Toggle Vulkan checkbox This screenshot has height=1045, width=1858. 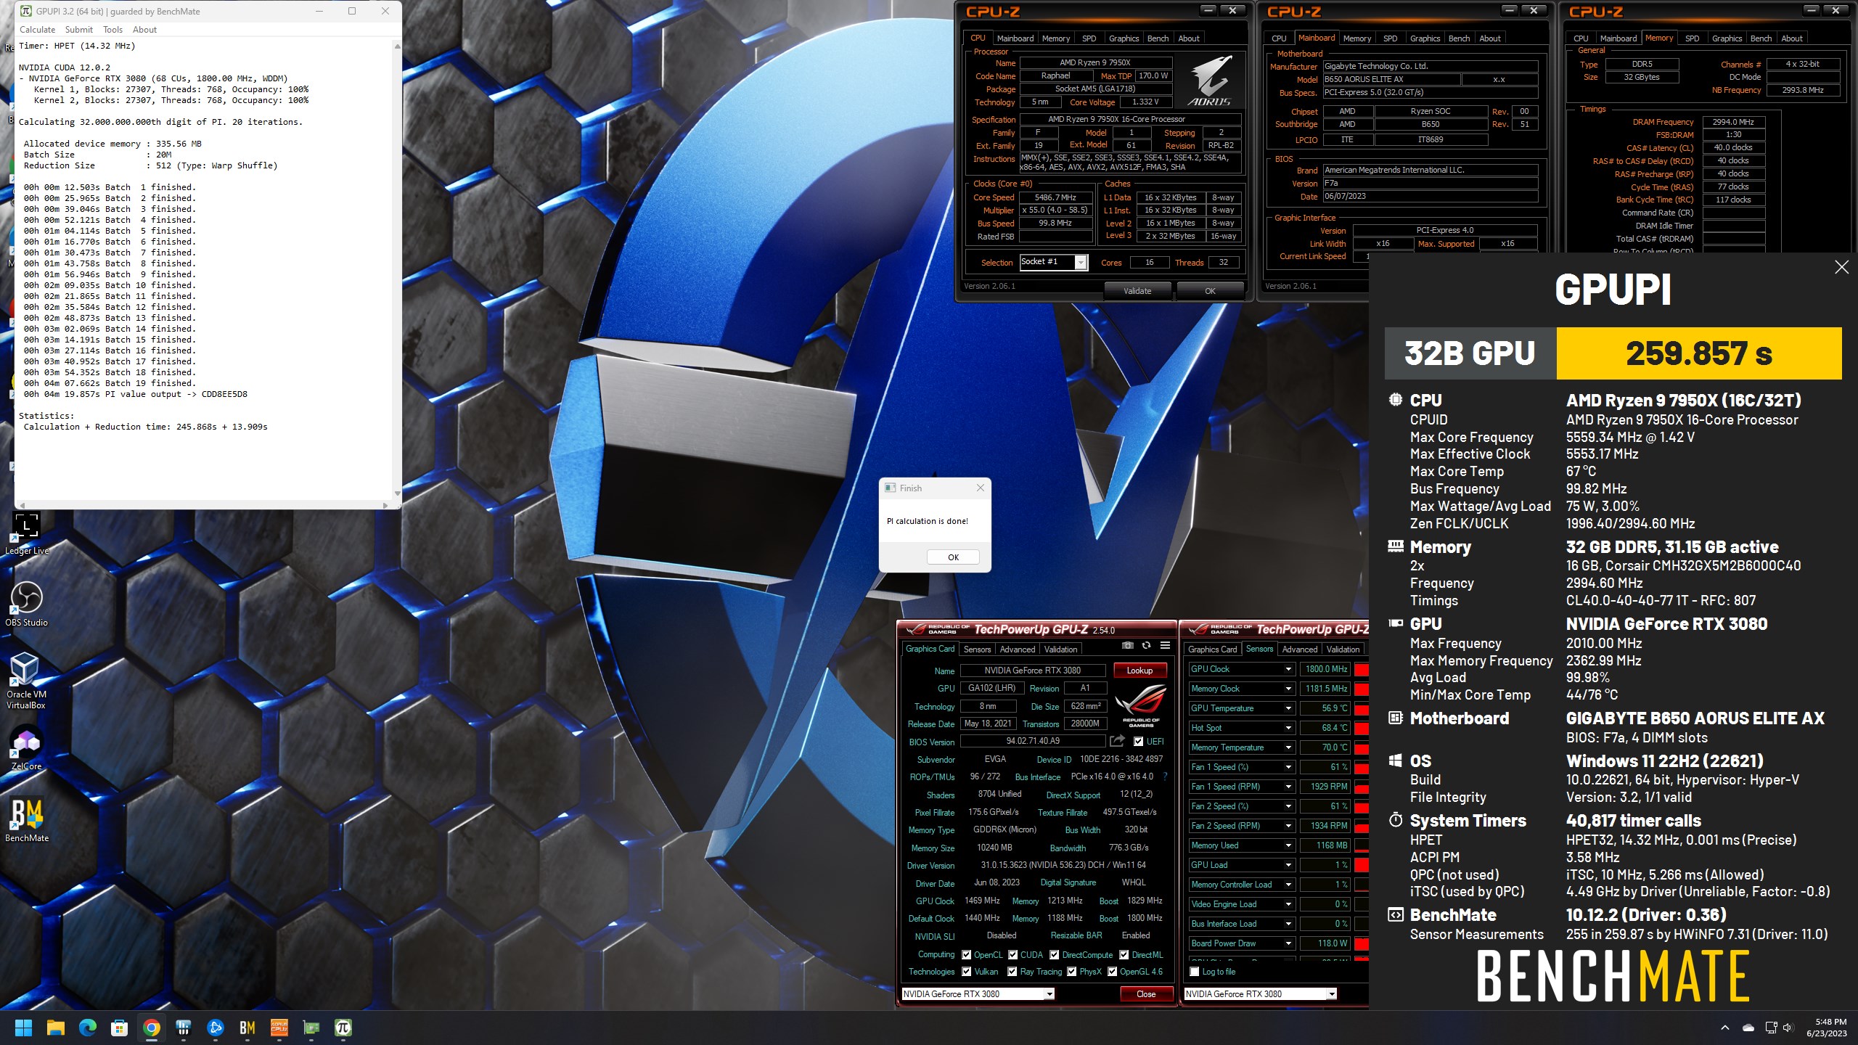966,972
